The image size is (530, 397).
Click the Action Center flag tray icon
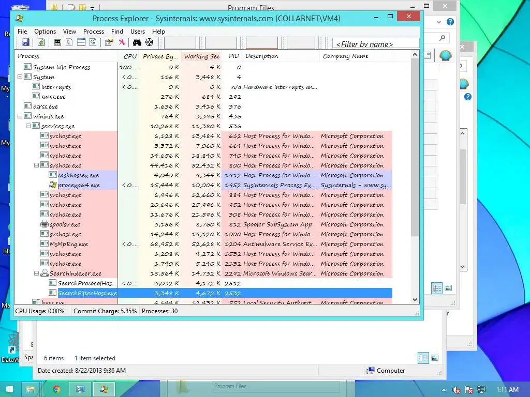[469, 390]
